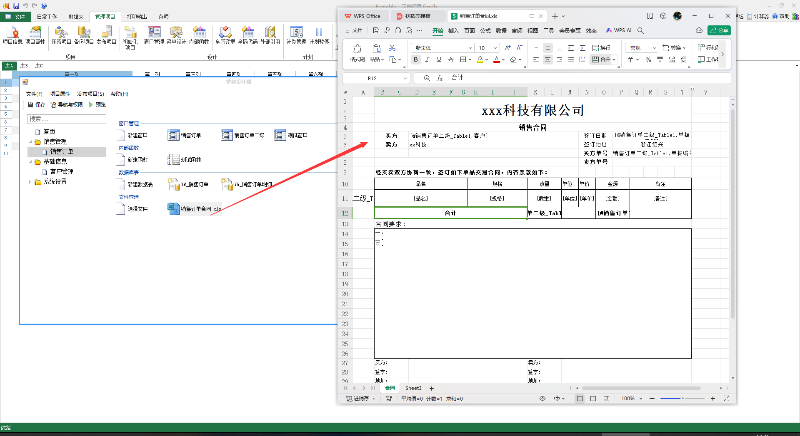
Task: Open the View (视图) ribbon tab in WPS
Action: [x=533, y=31]
